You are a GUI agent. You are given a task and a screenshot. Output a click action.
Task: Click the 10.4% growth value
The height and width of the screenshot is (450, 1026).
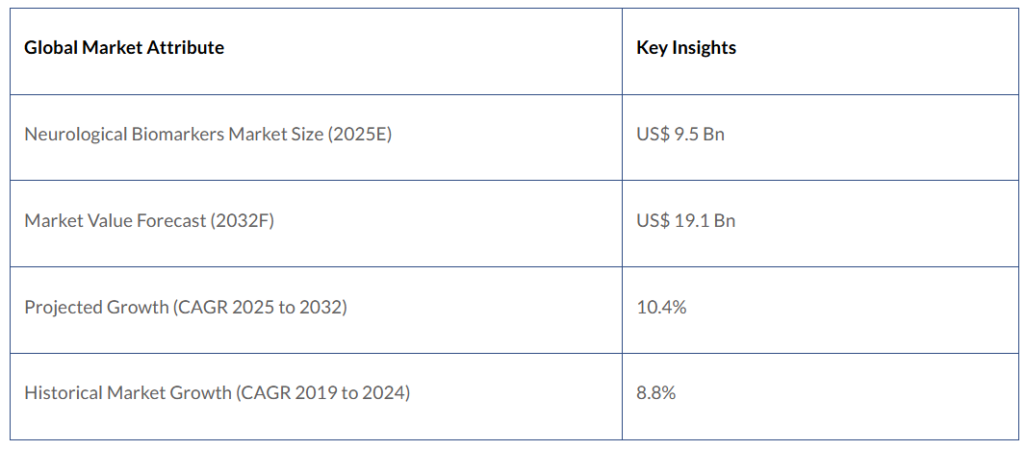pyautogui.click(x=661, y=307)
